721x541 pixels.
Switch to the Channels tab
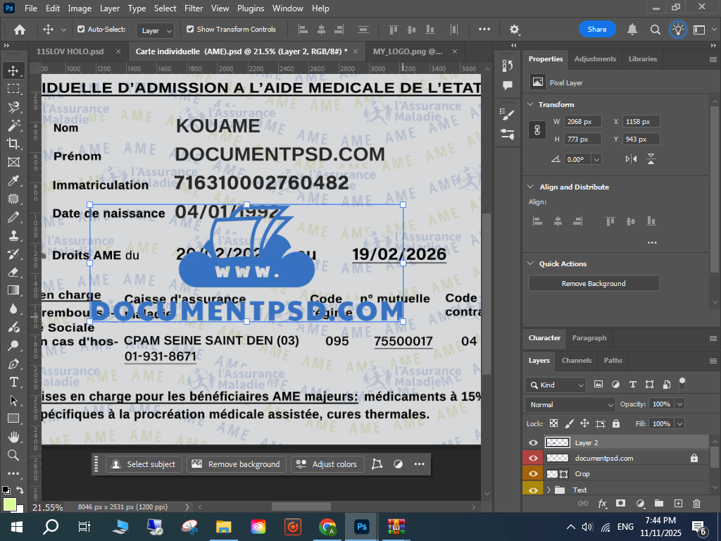coord(576,360)
